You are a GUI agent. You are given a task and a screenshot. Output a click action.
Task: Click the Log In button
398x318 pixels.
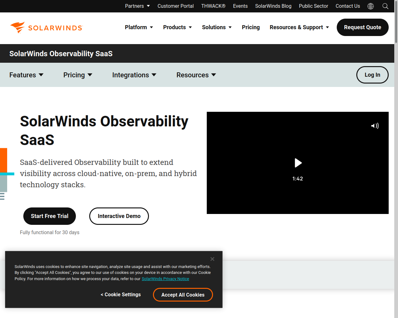click(x=373, y=75)
